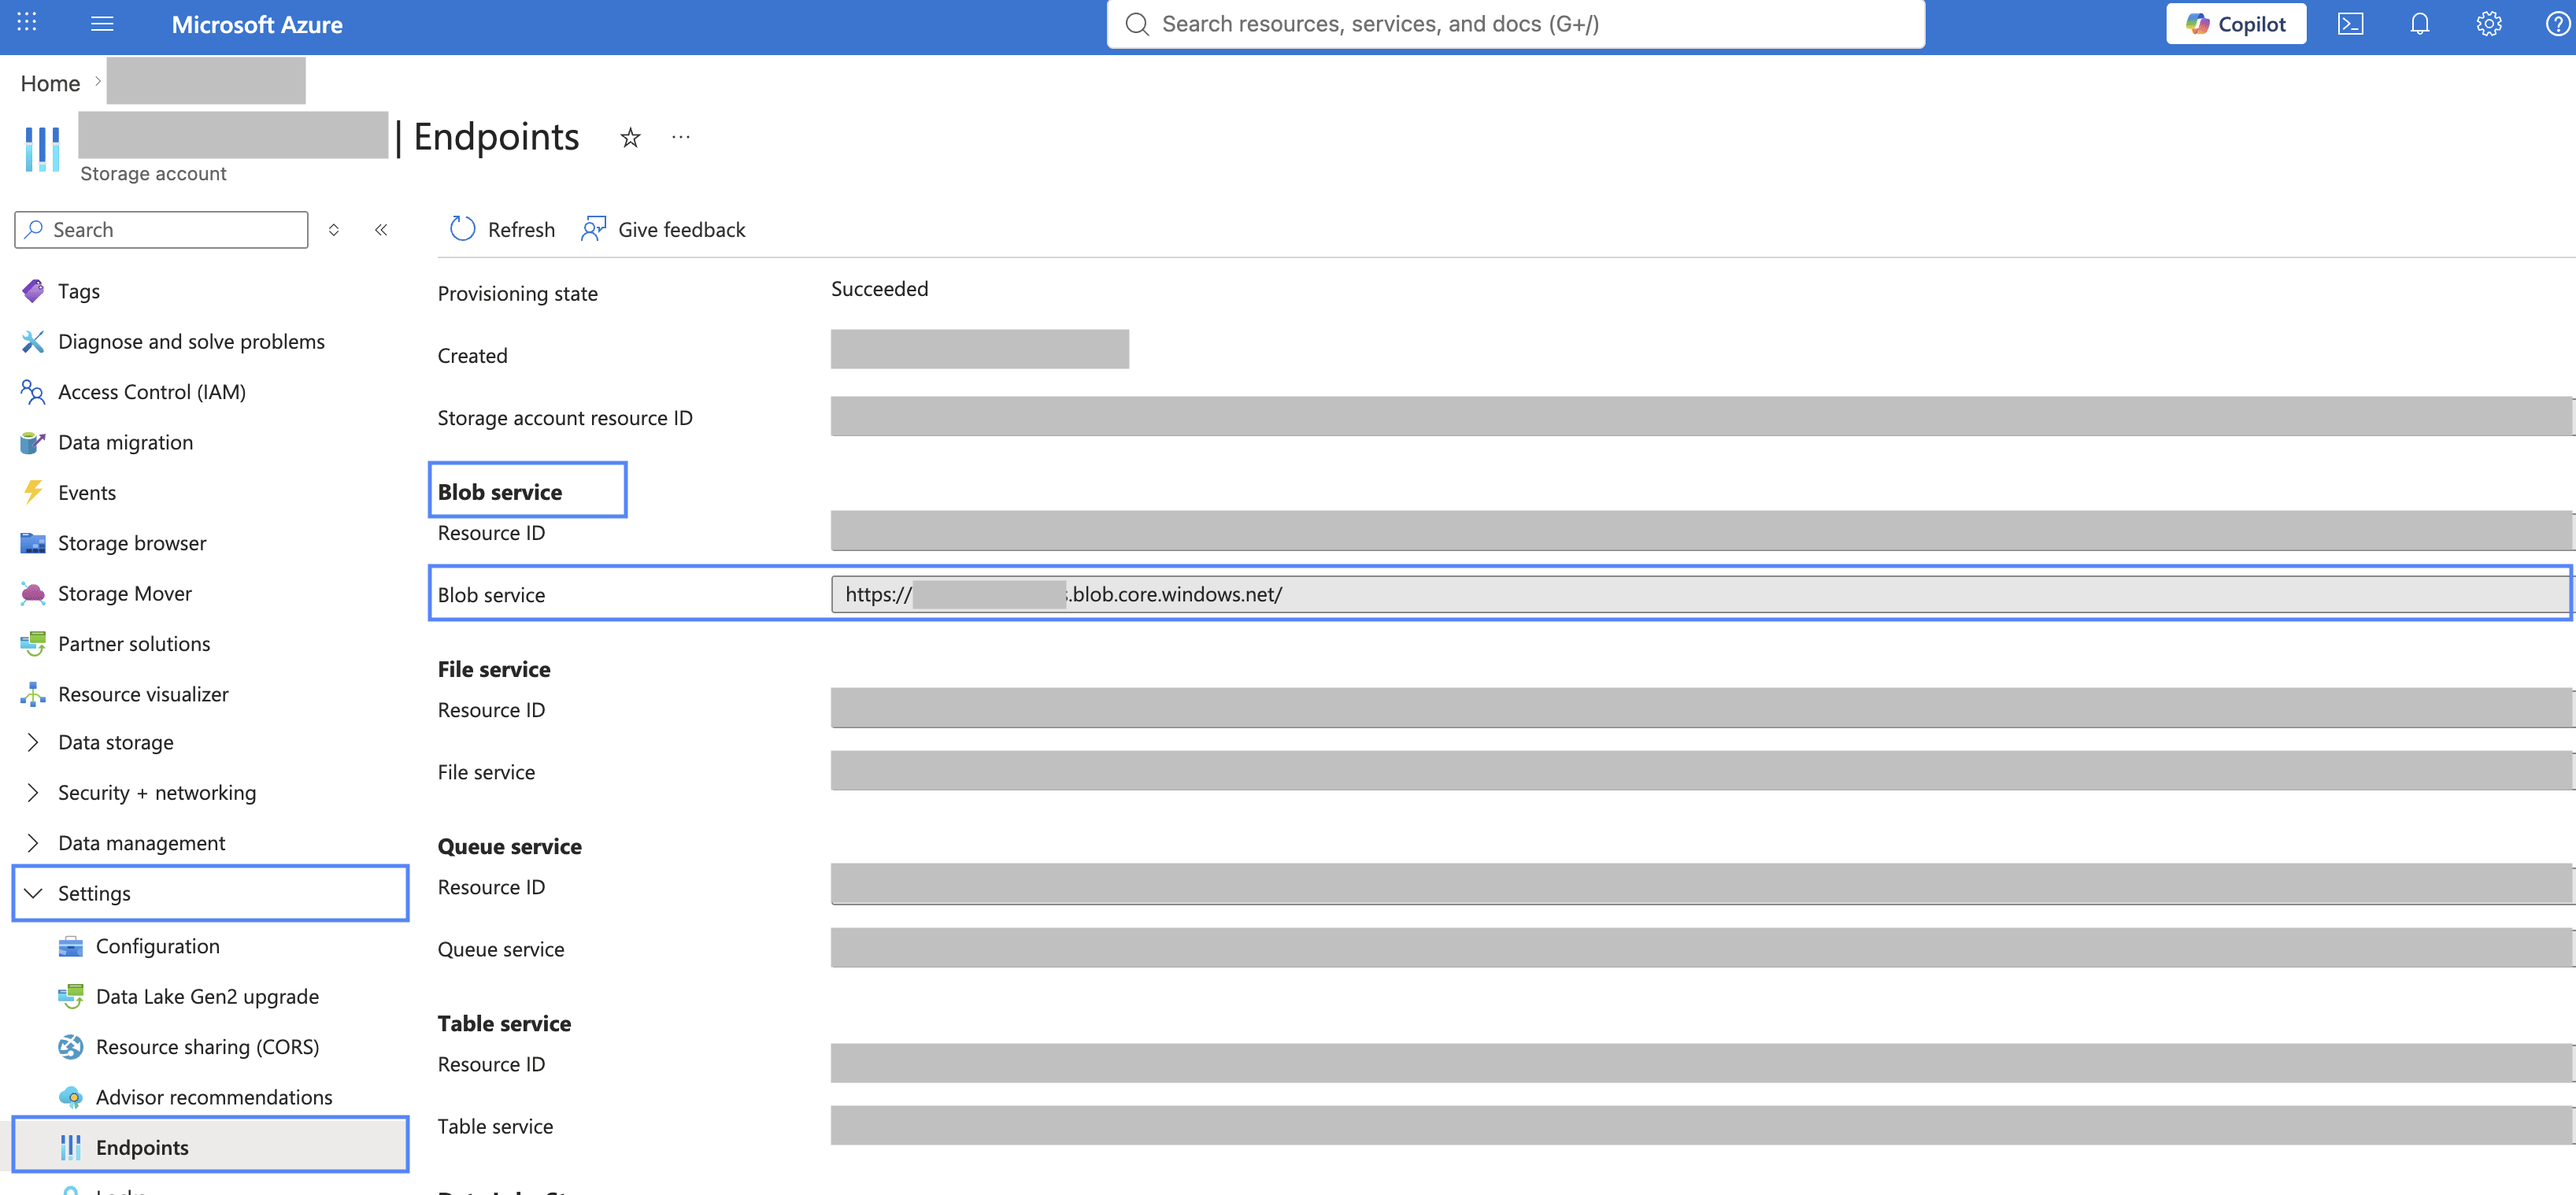Toggle expand/collapse all sidebar groups arrows

tap(334, 230)
